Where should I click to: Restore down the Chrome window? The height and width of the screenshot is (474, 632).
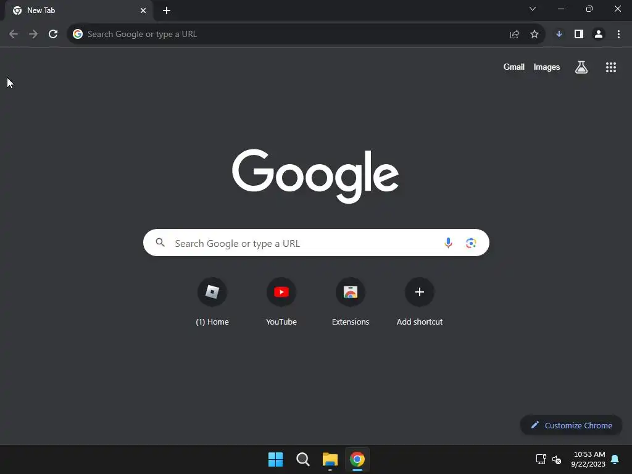click(x=589, y=9)
